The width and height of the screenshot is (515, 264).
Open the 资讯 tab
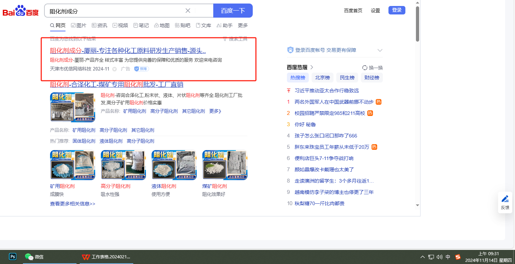(x=99, y=25)
